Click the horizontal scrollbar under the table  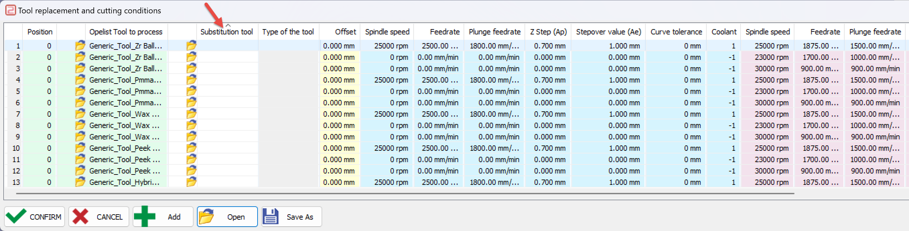[405, 193]
